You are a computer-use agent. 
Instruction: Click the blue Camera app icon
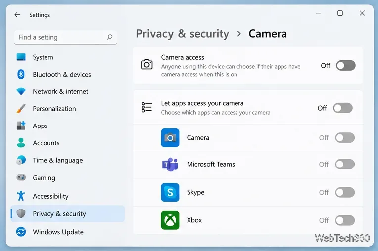coord(170,138)
